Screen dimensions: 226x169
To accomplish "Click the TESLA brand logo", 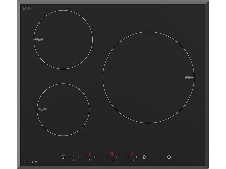I will click(x=30, y=162).
